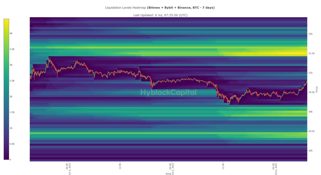Viewport: 321px width, 175px height.
Task: Click the Last Updated timestamp text
Action: coord(160,15)
